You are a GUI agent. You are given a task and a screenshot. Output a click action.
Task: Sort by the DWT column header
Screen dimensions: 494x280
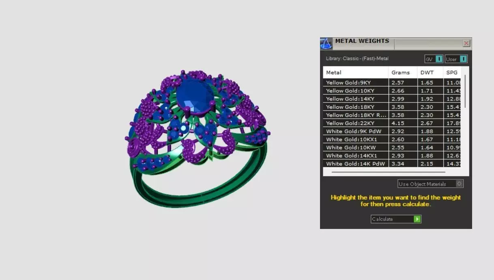(x=430, y=73)
